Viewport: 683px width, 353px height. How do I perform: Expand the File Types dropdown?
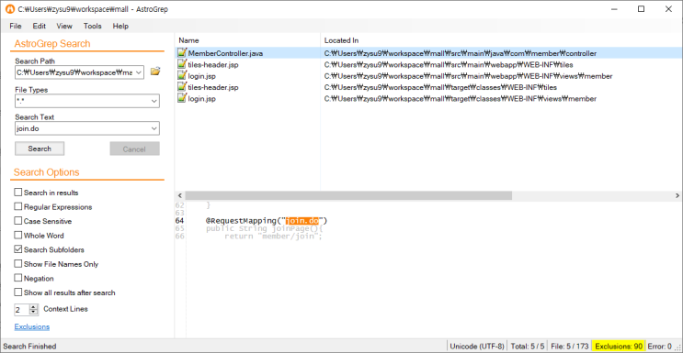point(154,101)
